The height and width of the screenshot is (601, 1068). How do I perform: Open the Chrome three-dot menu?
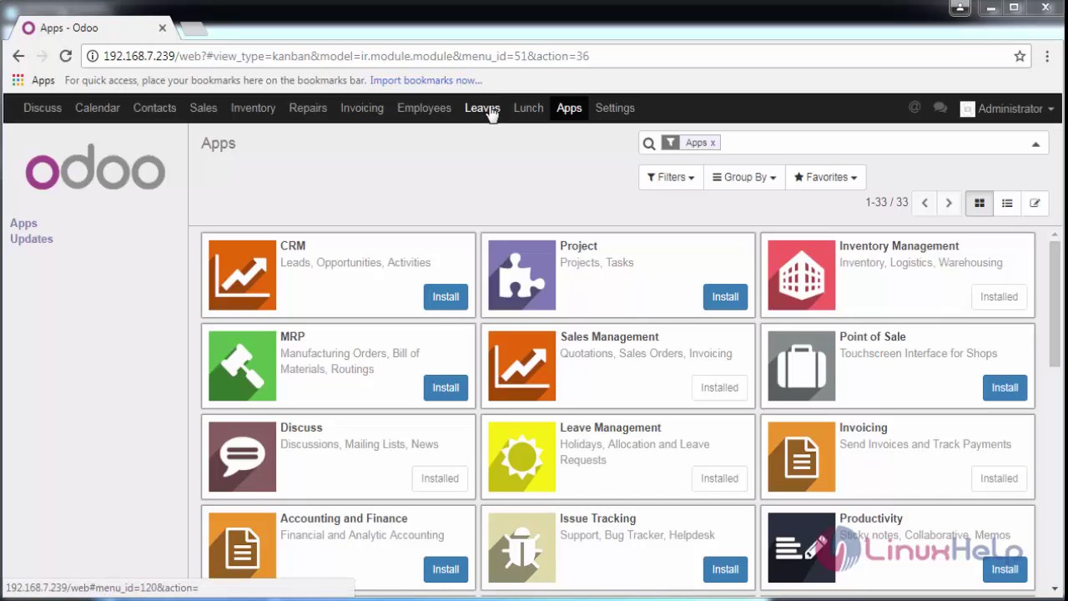(x=1048, y=56)
